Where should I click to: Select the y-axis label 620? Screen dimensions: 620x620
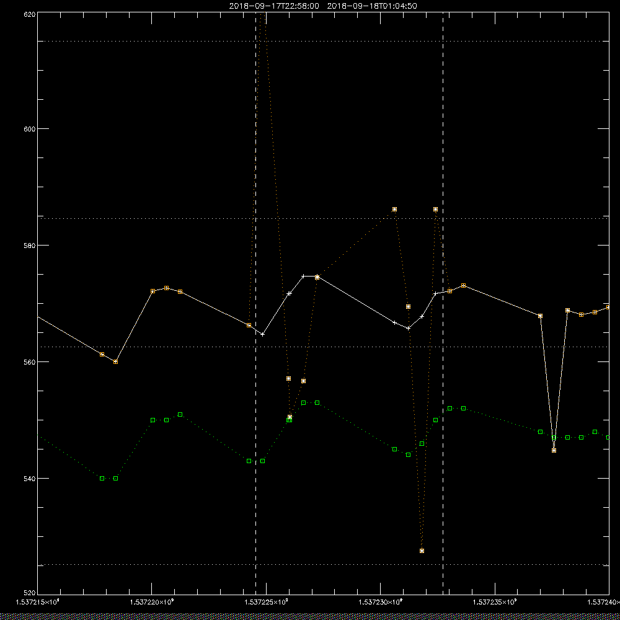[30, 14]
